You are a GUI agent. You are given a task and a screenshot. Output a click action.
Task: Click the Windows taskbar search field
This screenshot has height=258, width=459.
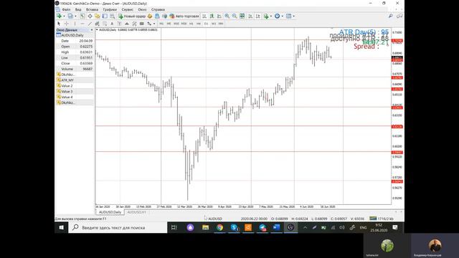tap(118, 227)
